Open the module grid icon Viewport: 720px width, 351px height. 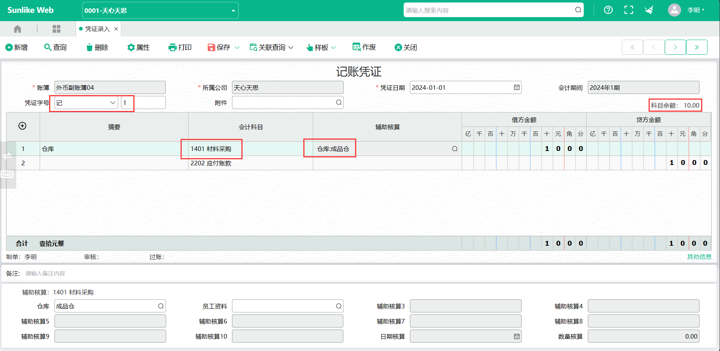(x=57, y=29)
